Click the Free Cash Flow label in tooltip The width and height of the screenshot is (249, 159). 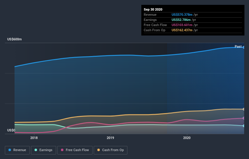(x=155, y=25)
